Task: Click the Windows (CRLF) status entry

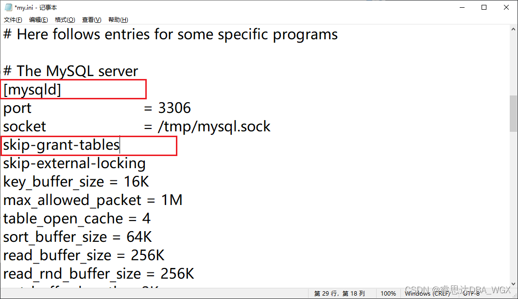Action: (x=428, y=293)
